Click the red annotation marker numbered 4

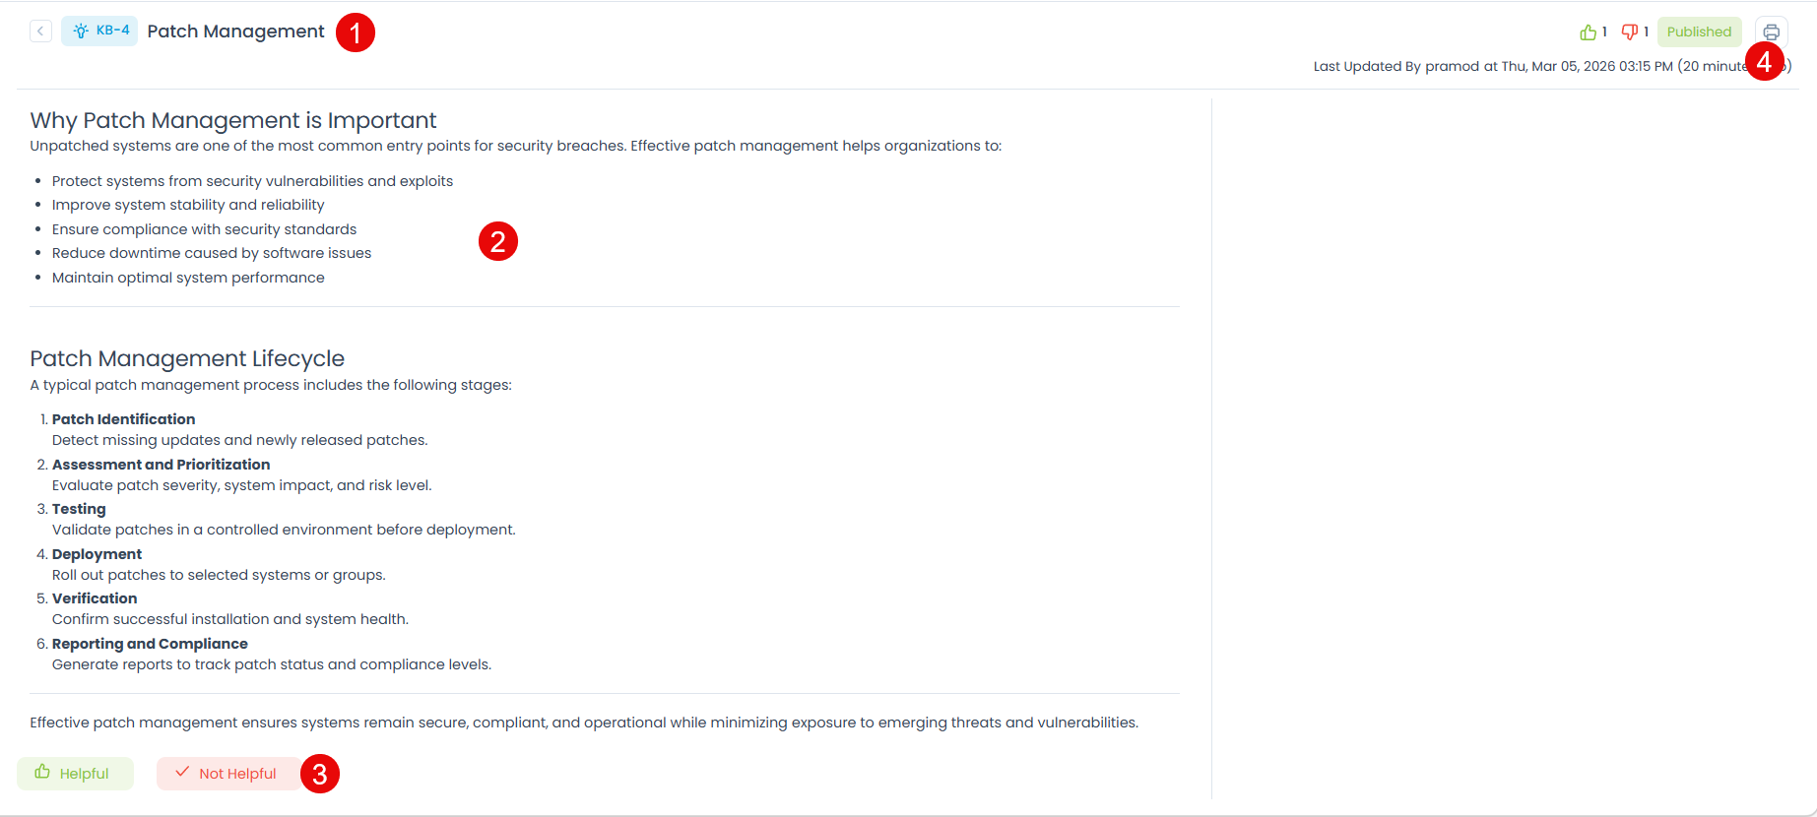pos(1764,62)
